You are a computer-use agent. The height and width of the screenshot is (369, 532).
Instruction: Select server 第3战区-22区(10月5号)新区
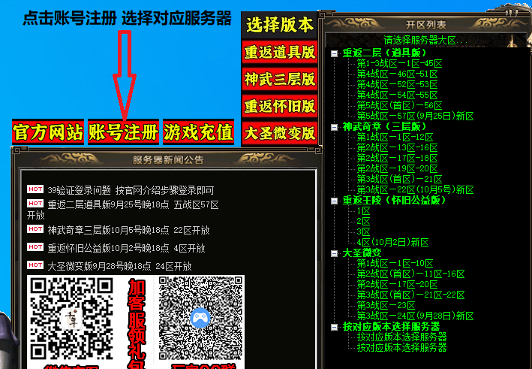click(415, 190)
